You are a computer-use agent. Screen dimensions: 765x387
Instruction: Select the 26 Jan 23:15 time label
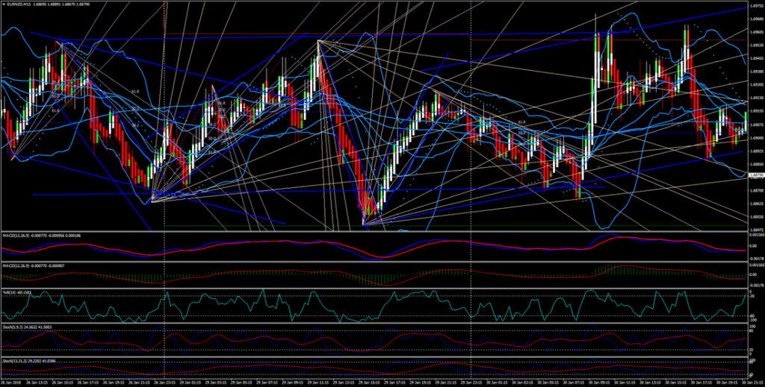coord(165,382)
